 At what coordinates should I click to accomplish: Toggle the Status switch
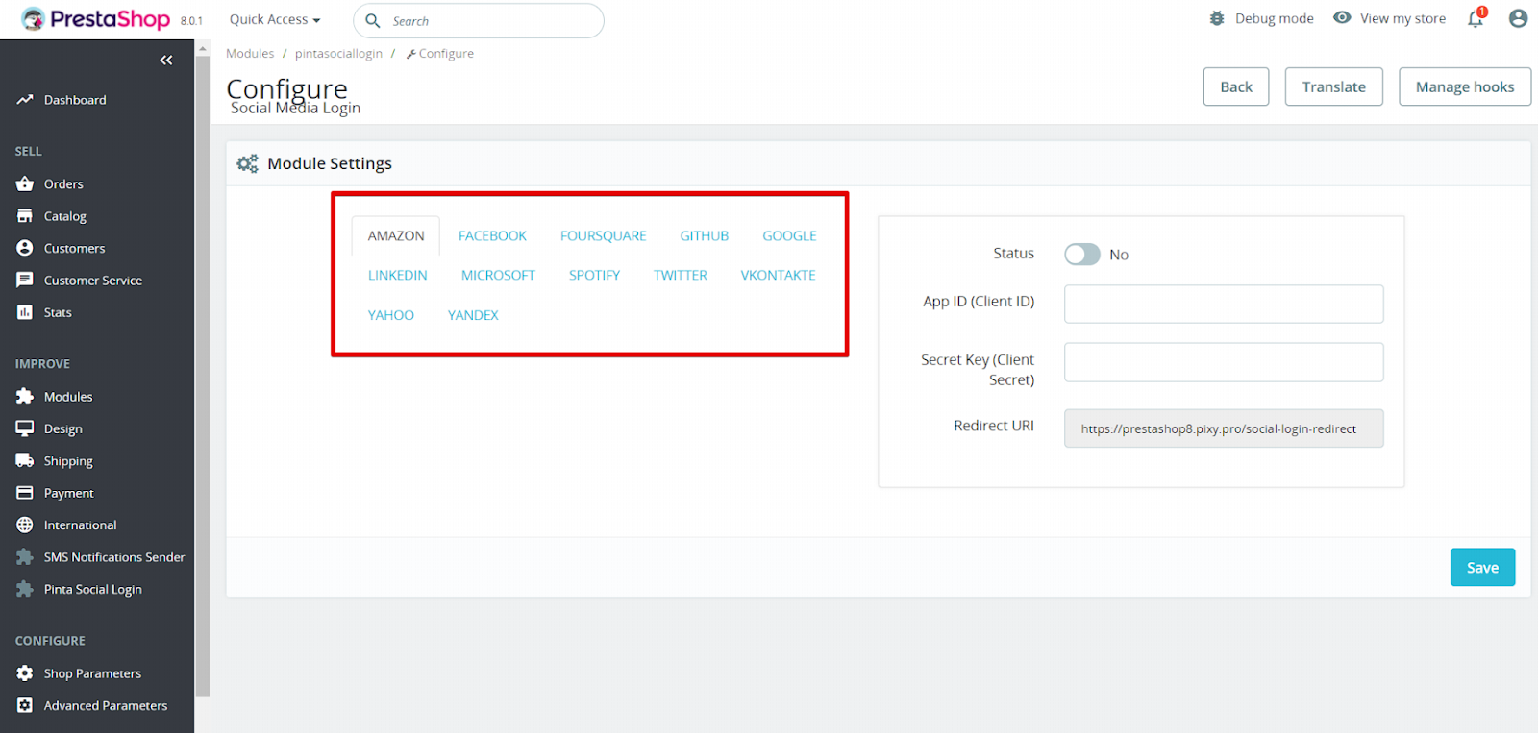tap(1082, 255)
